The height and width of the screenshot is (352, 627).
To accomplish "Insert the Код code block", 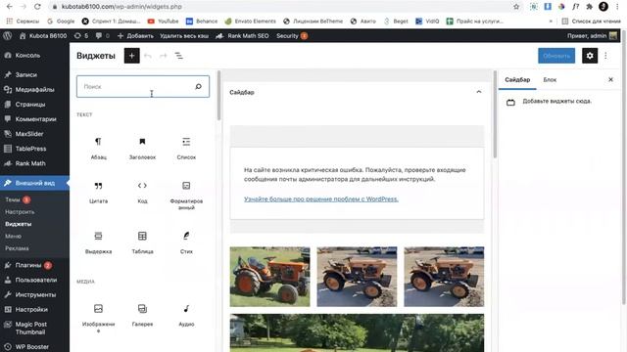I will click(x=142, y=193).
